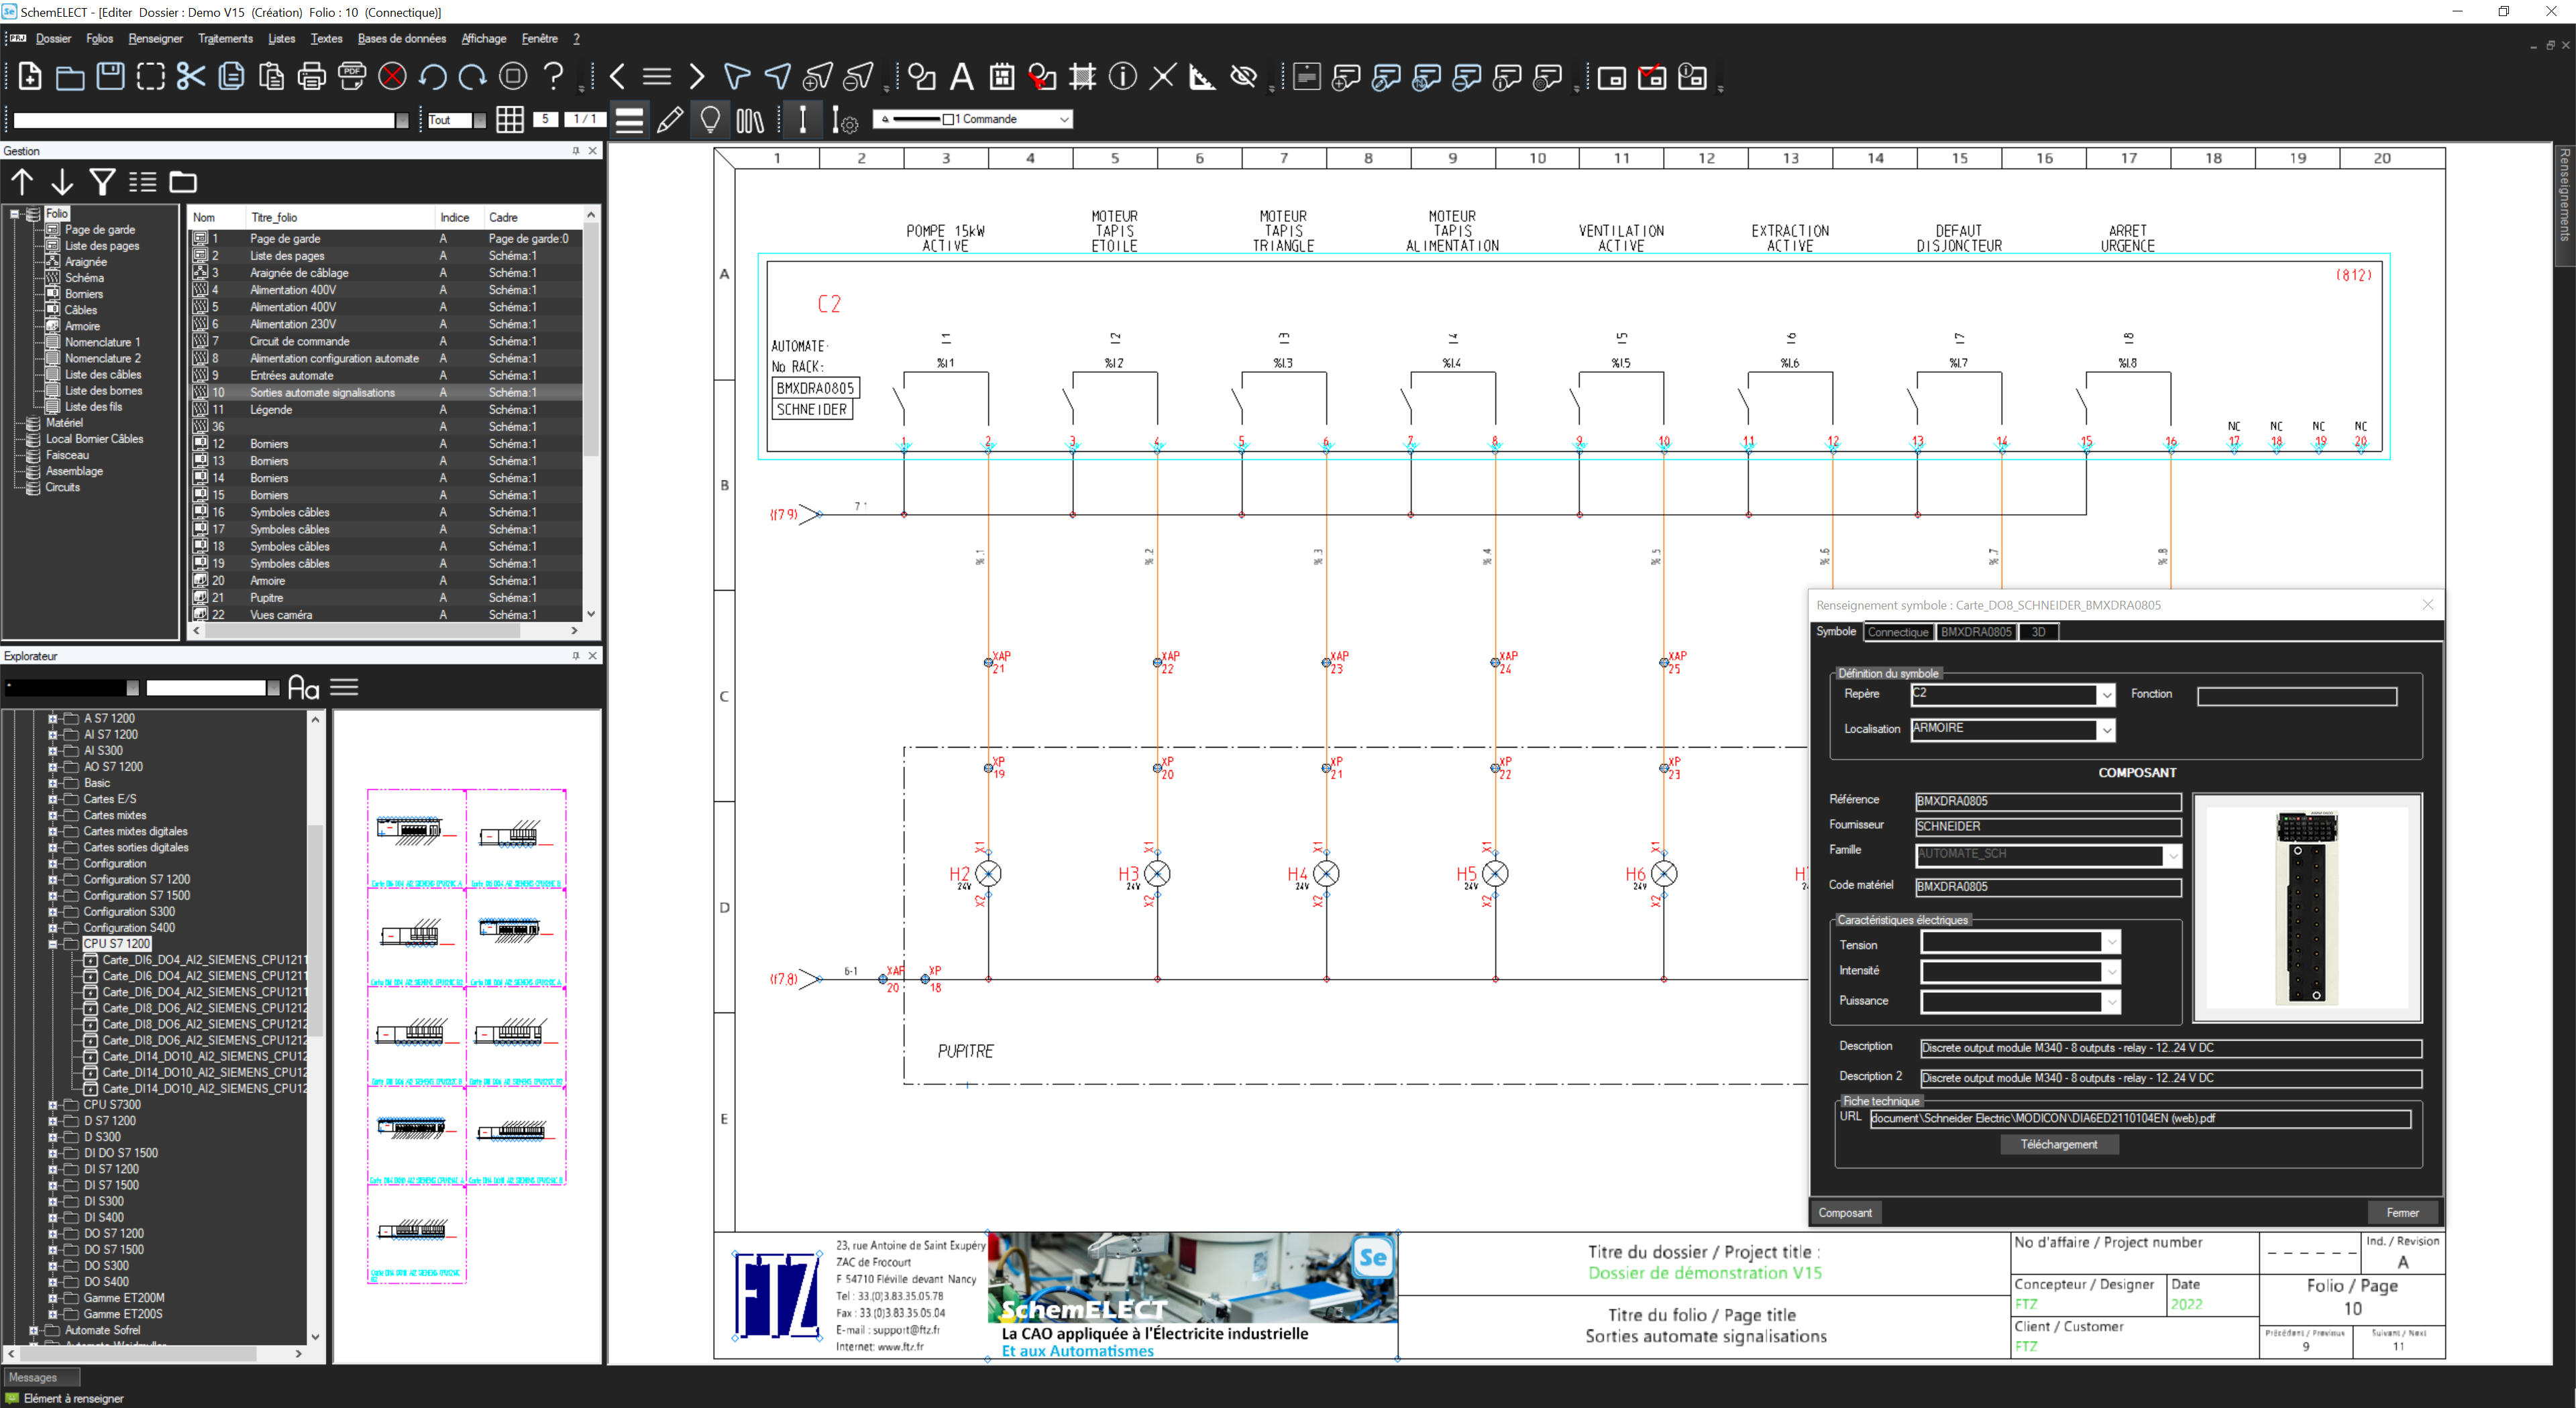Image resolution: width=2576 pixels, height=1408 pixels.
Task: Switch to the 3D tab in symbol dialog
Action: tap(2038, 632)
